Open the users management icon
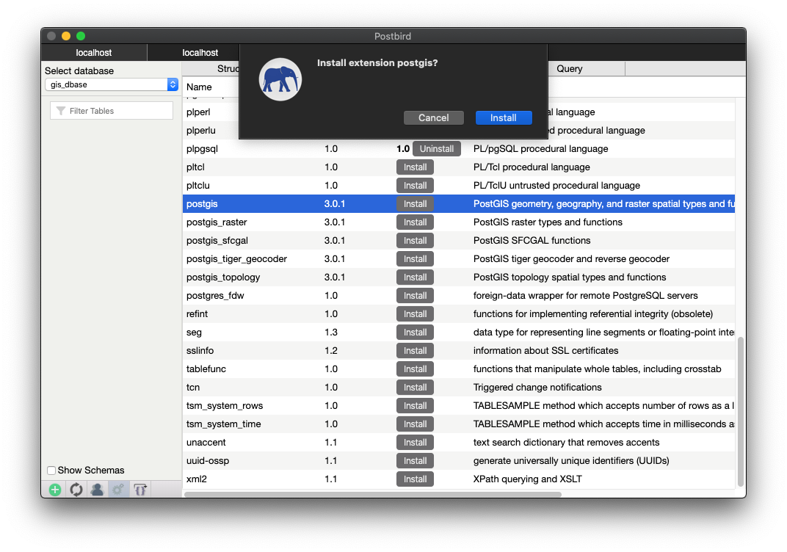The width and height of the screenshot is (787, 552). [x=97, y=490]
